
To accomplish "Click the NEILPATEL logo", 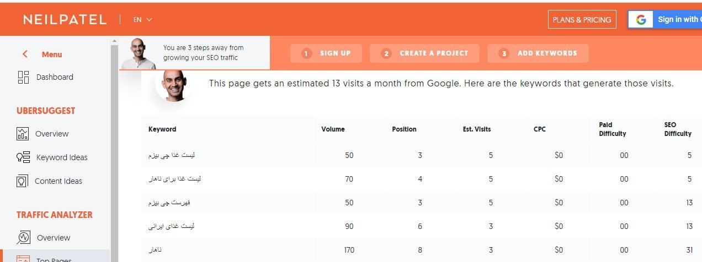I will pyautogui.click(x=65, y=20).
